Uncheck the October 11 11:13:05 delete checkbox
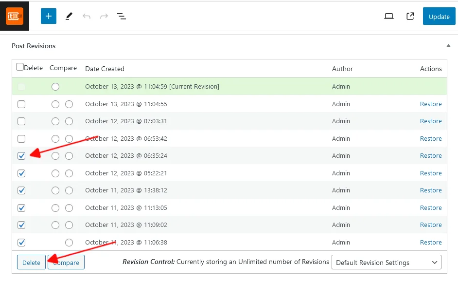This screenshot has height=283, width=458. (21, 208)
